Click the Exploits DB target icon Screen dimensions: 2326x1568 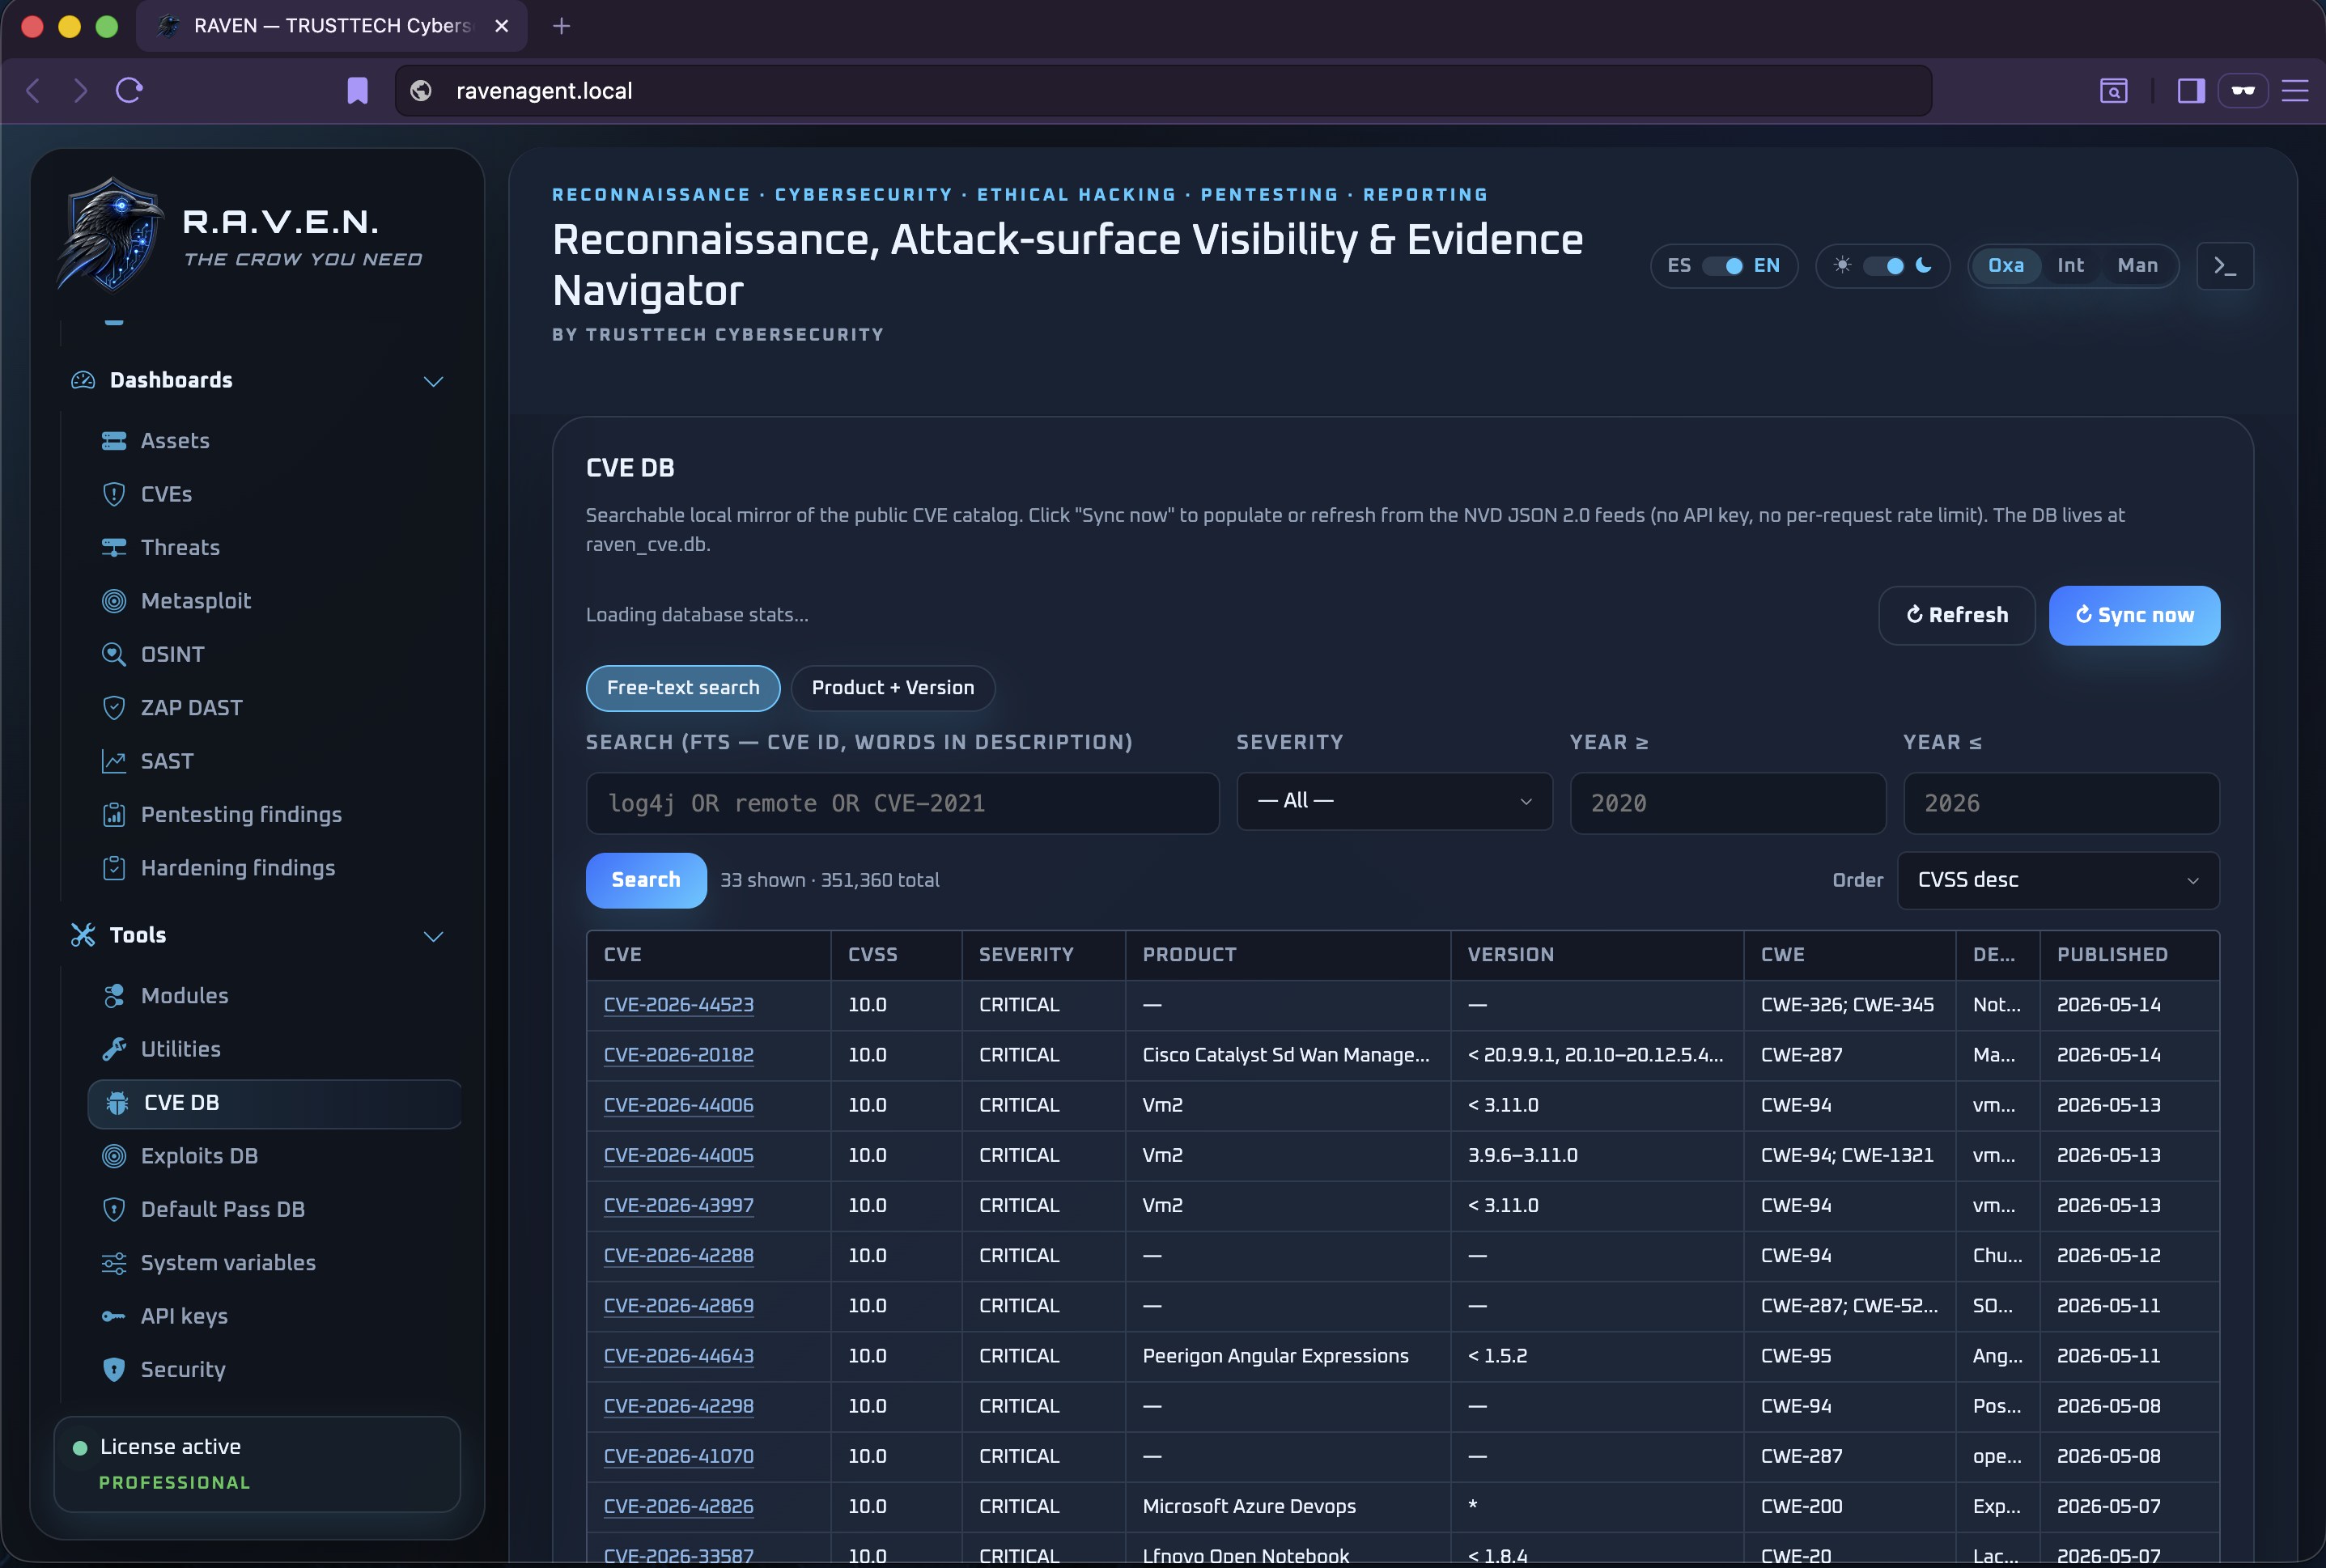pyautogui.click(x=114, y=1156)
